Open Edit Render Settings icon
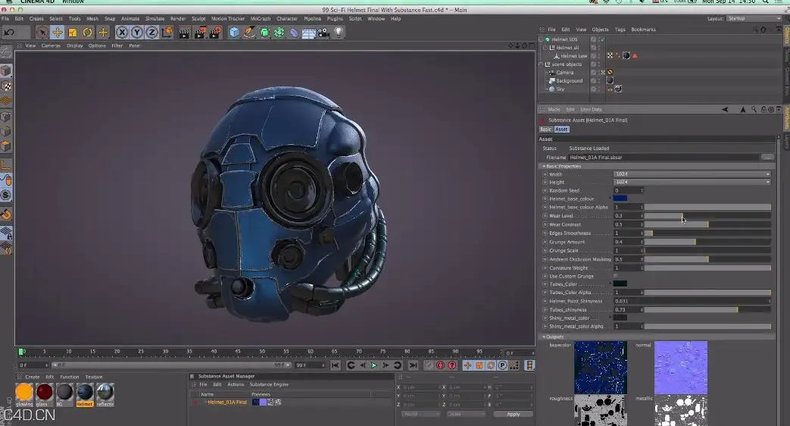This screenshot has width=790, height=426. [x=215, y=33]
